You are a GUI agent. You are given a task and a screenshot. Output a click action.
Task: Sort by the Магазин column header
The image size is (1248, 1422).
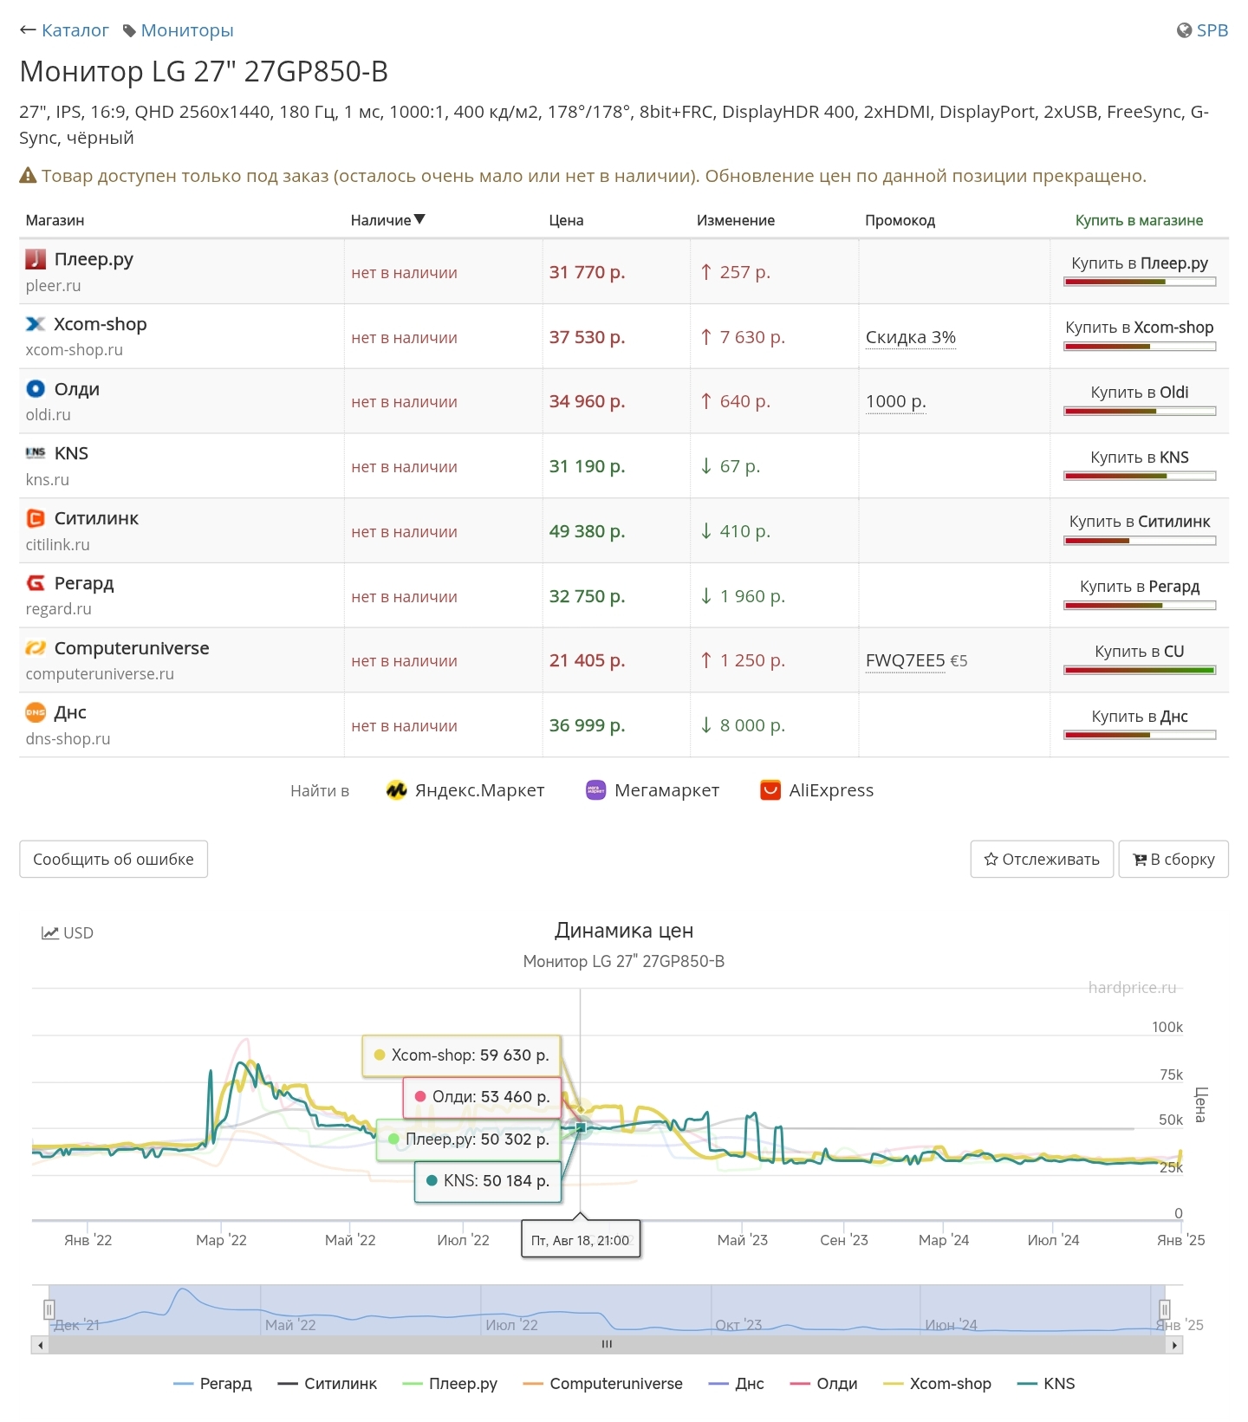point(55,220)
